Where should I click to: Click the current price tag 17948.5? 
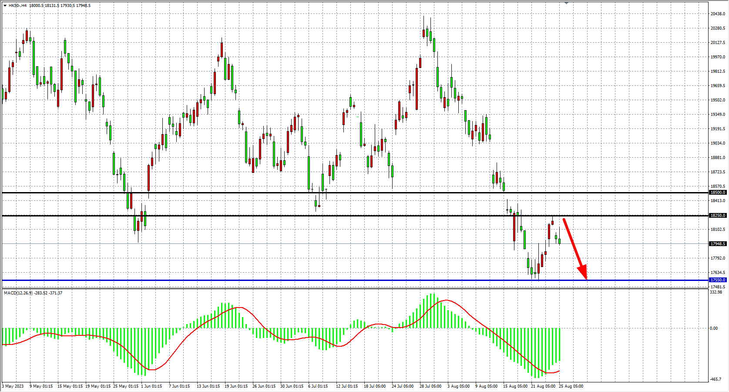point(718,244)
